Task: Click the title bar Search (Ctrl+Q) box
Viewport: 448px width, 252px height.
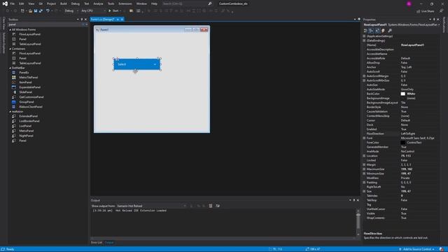Action: (187, 3)
